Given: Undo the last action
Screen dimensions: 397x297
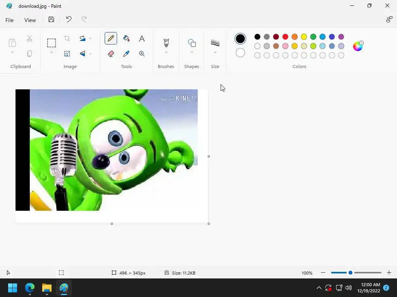Looking at the screenshot, I should tap(69, 19).
